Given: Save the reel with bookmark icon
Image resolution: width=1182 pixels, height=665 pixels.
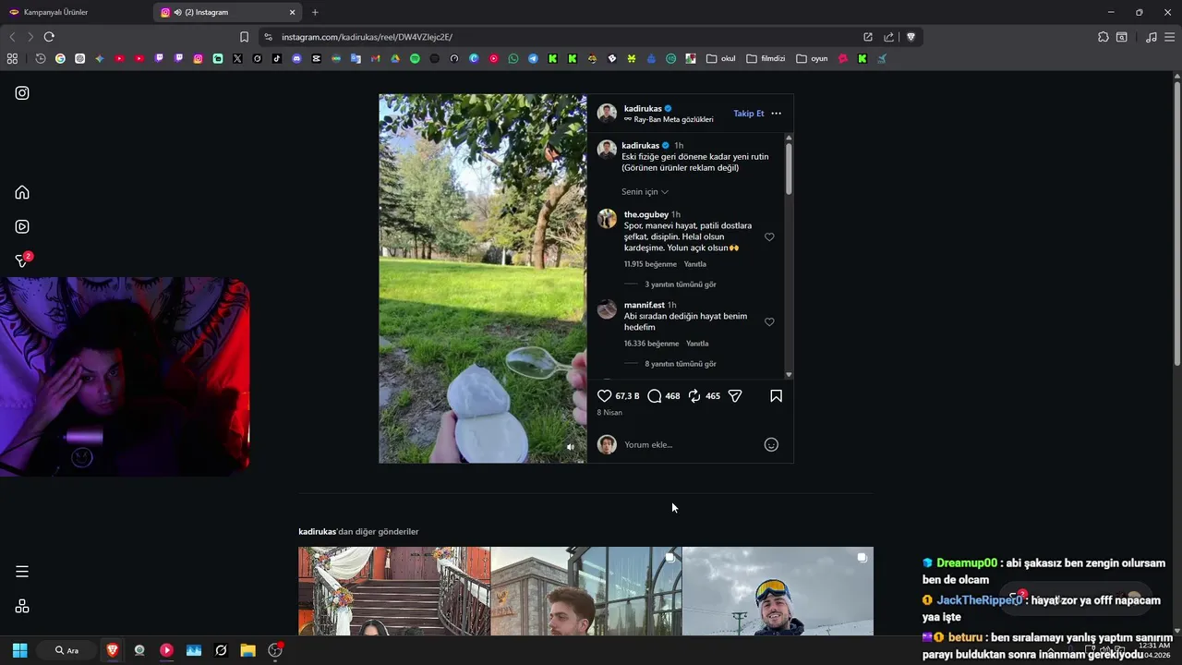Looking at the screenshot, I should (776, 395).
